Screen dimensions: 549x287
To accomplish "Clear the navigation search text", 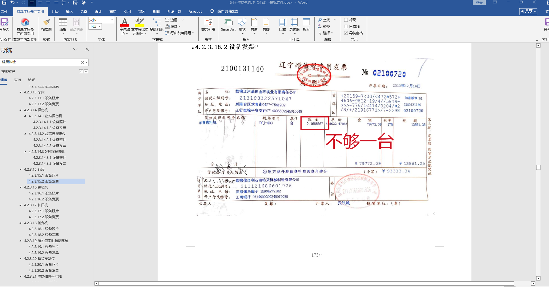I will (82, 62).
